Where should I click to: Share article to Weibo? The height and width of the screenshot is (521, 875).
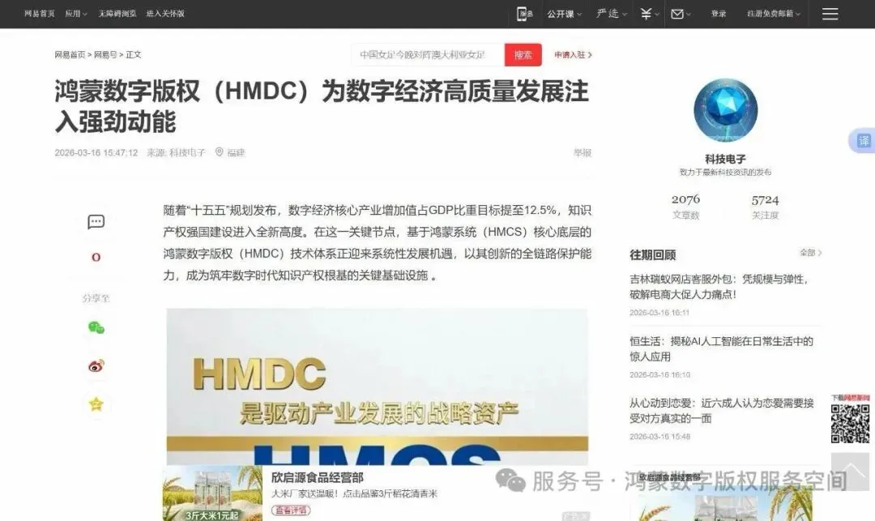pos(96,366)
